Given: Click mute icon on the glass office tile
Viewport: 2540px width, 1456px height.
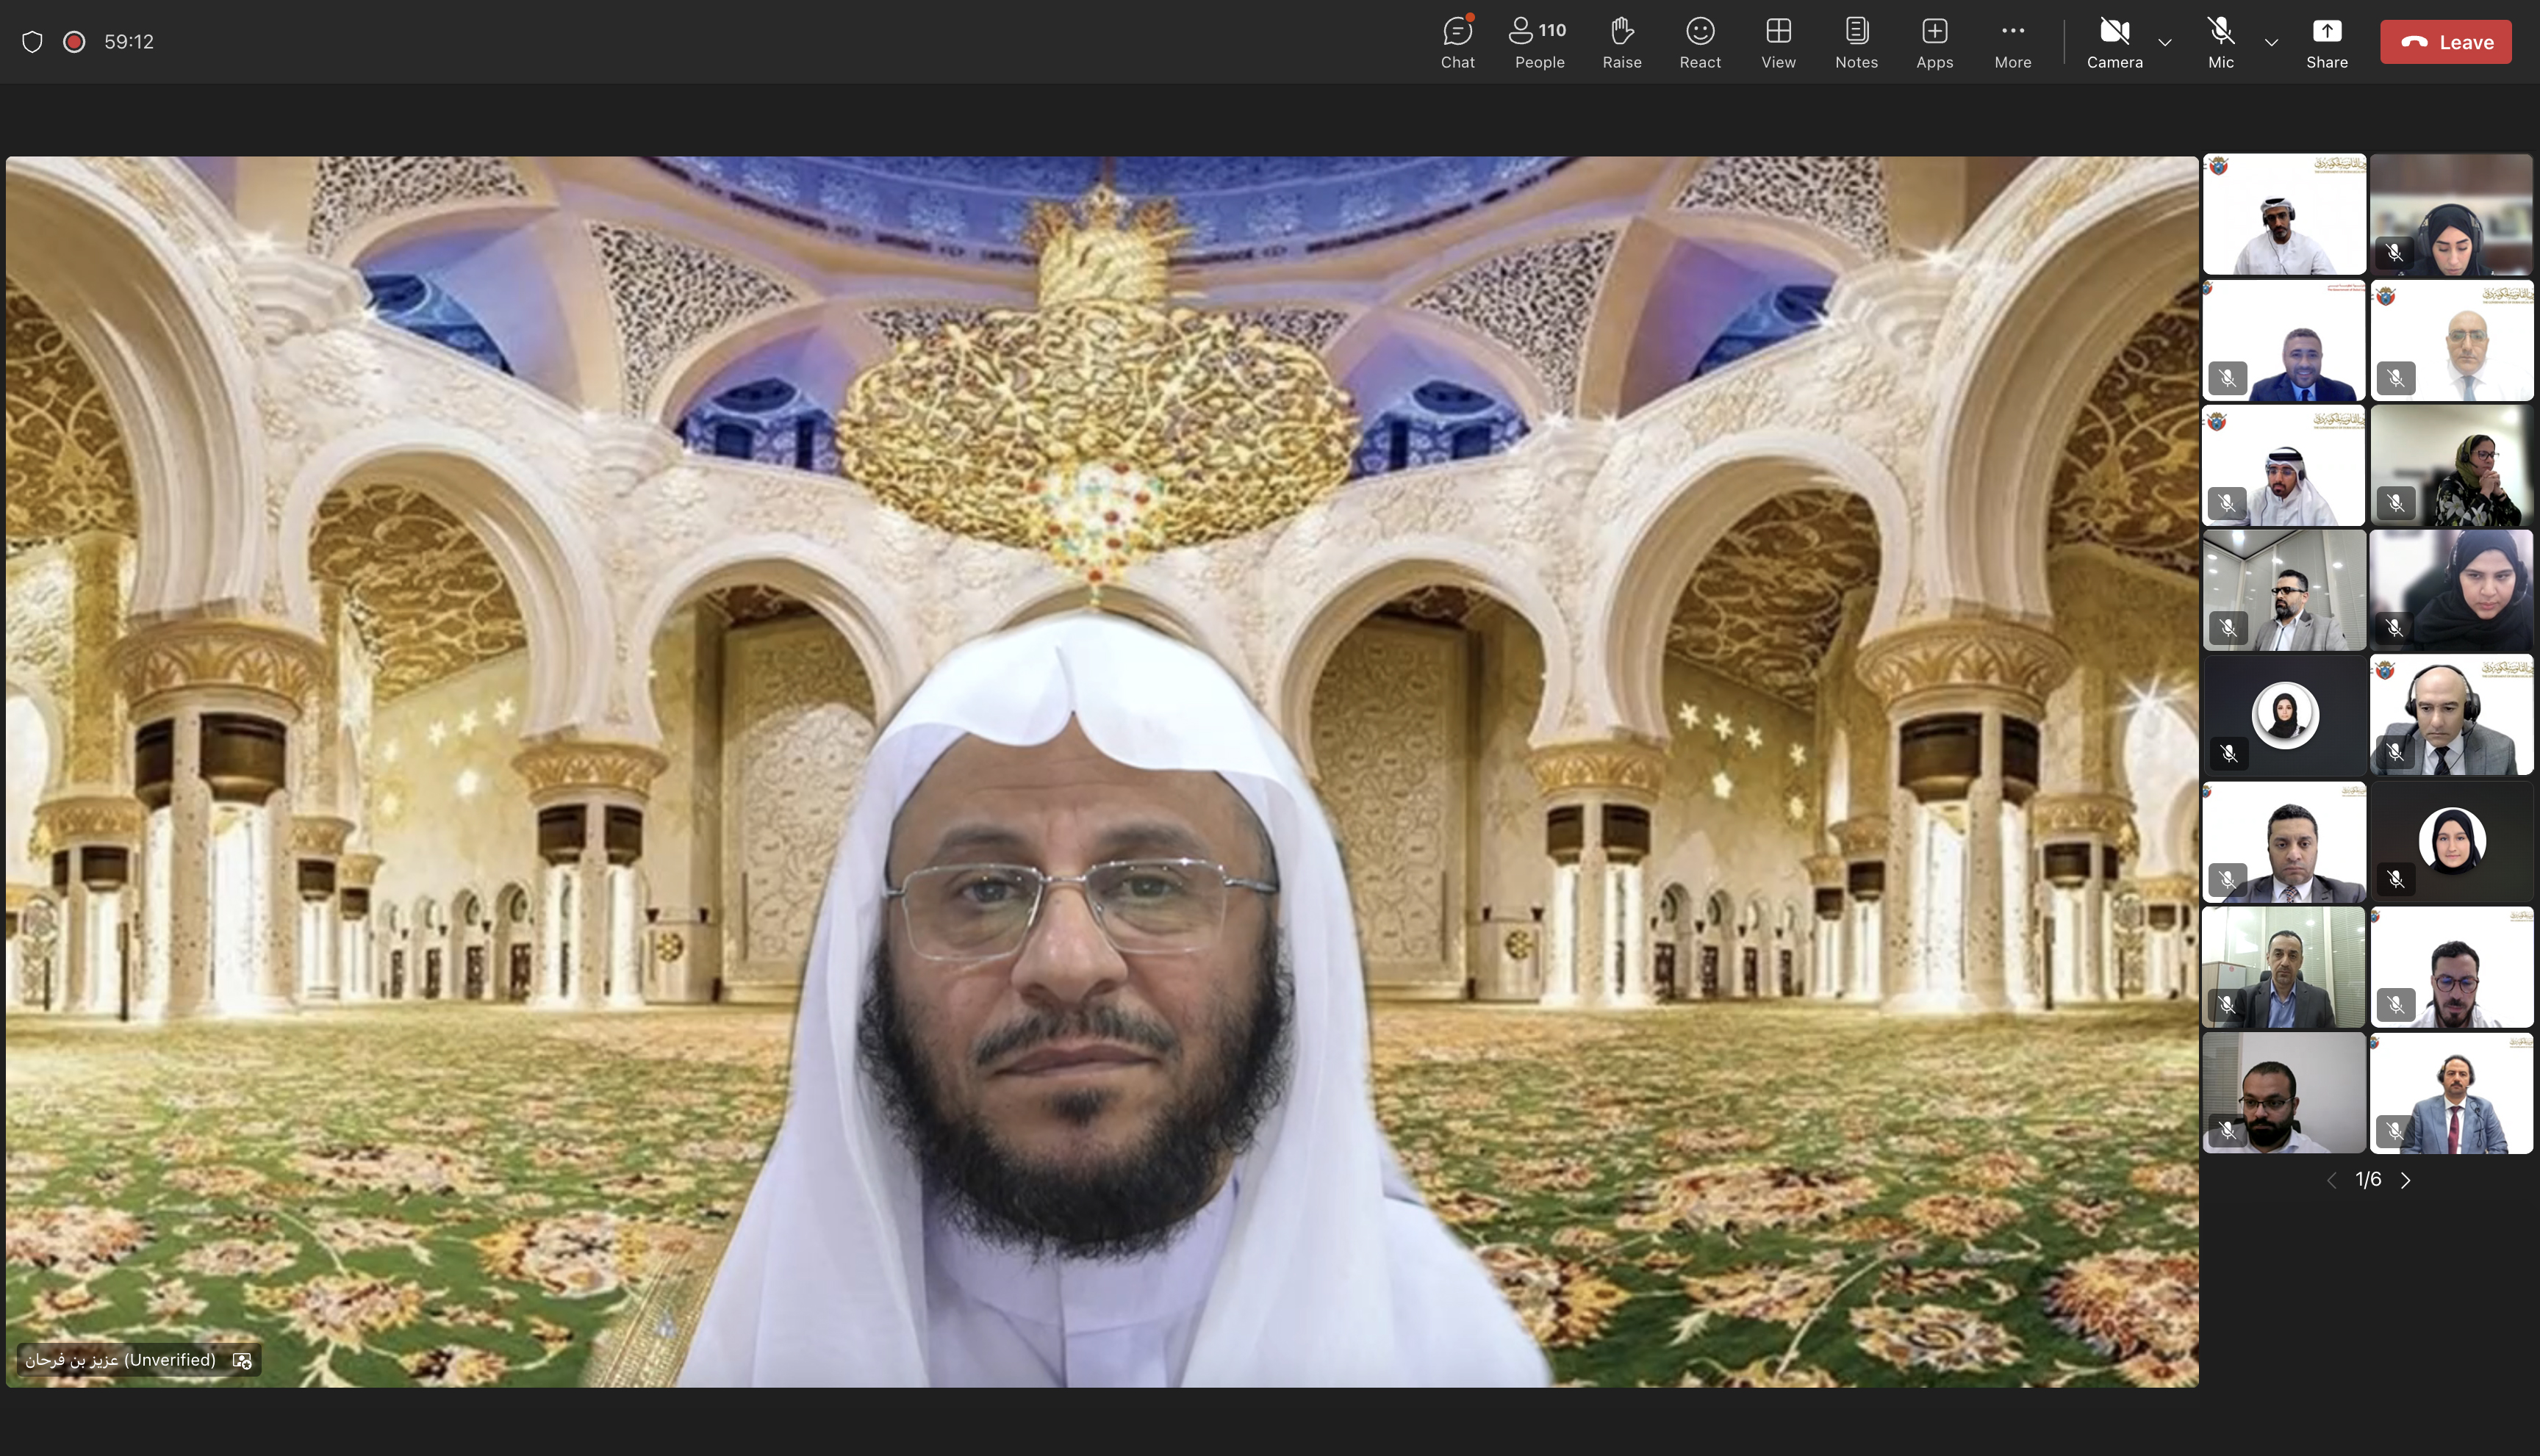Looking at the screenshot, I should [x=2228, y=628].
